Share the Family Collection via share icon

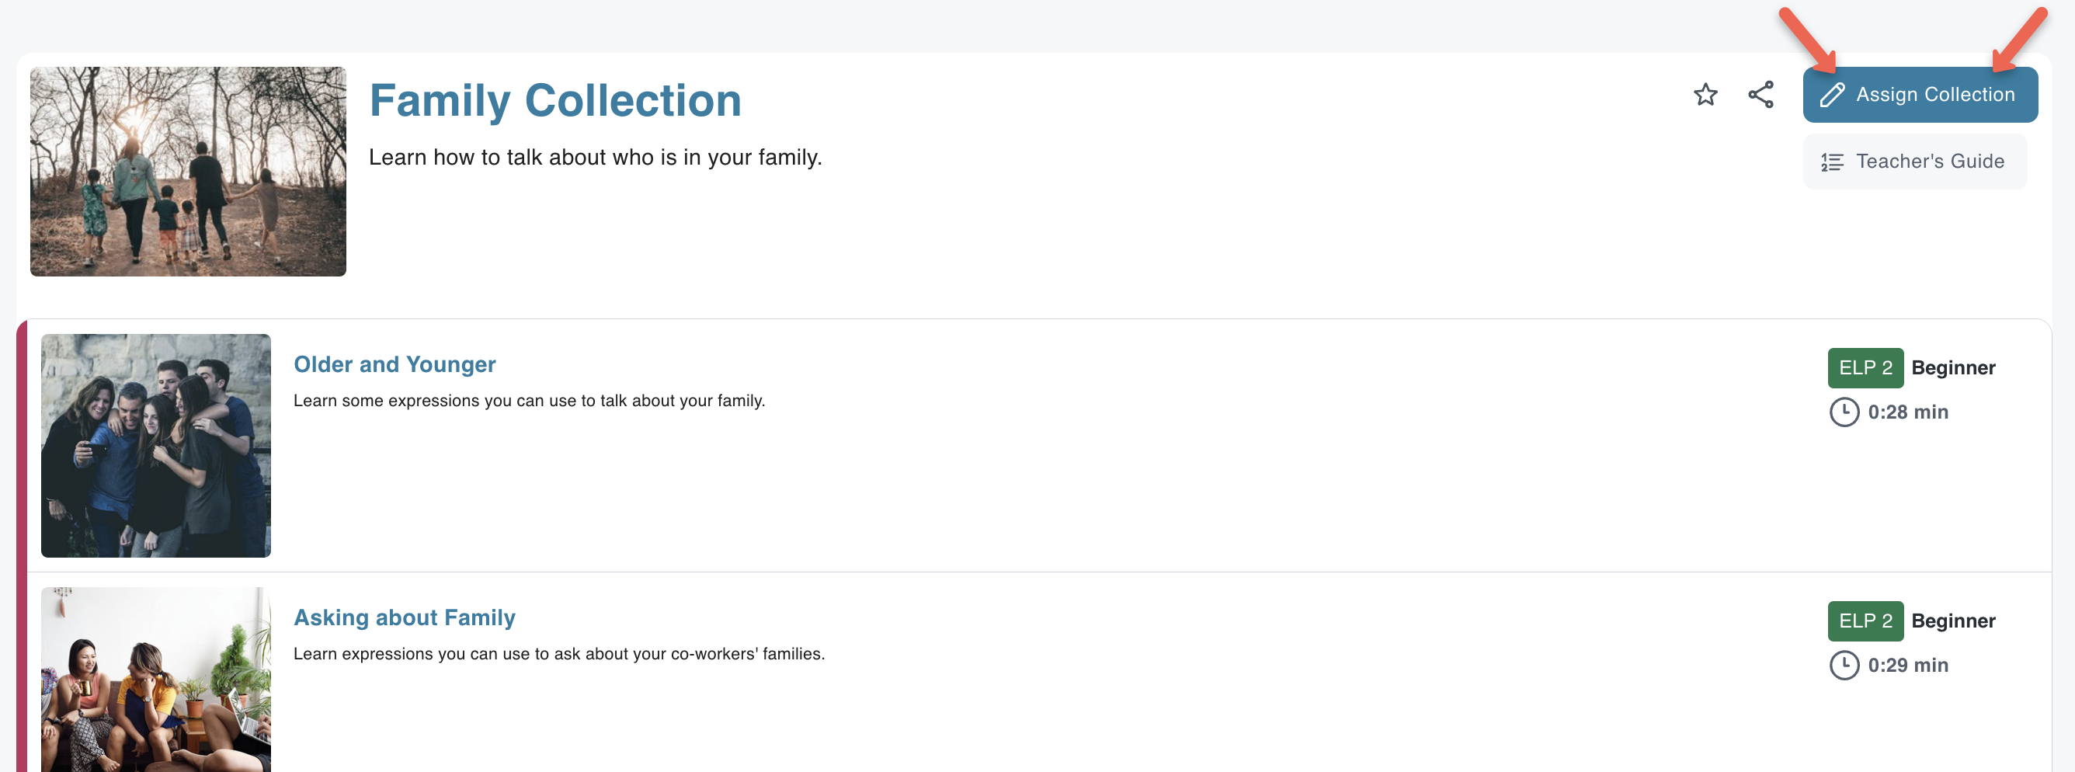pyautogui.click(x=1760, y=94)
